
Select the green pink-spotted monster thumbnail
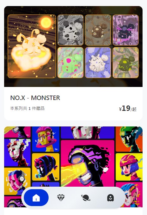(x=70, y=62)
